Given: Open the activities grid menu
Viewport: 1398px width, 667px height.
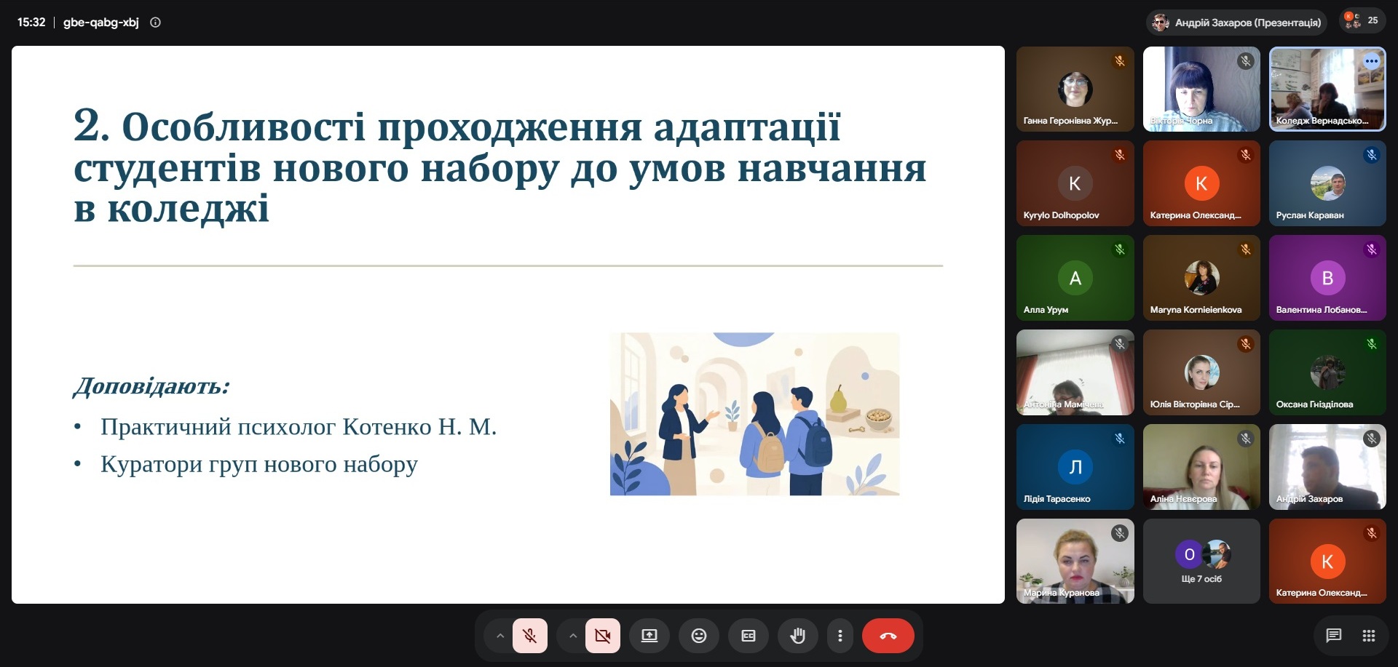Looking at the screenshot, I should tap(1369, 636).
